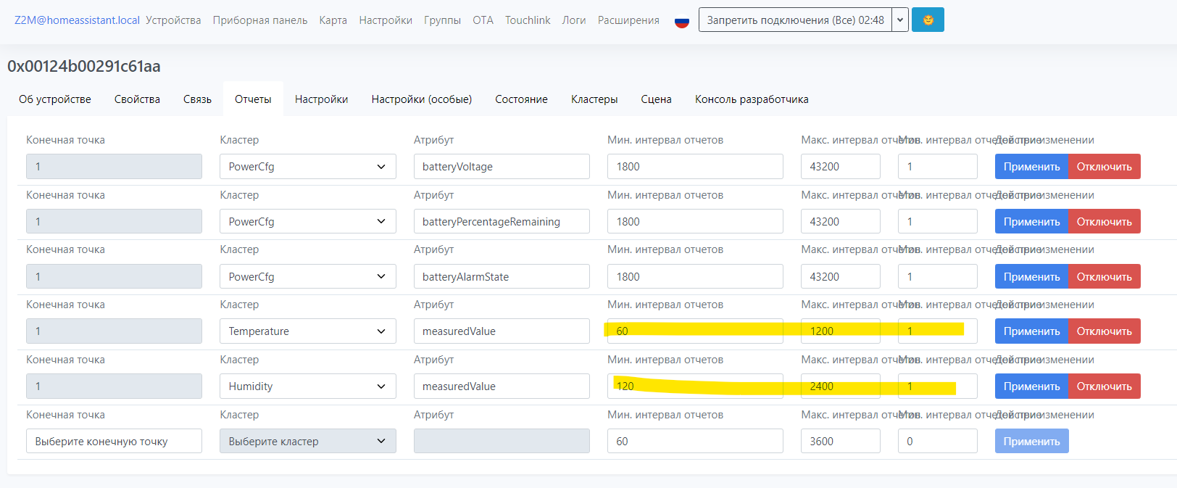Open Группы page
Screen dimensions: 1177x488
pyautogui.click(x=442, y=20)
